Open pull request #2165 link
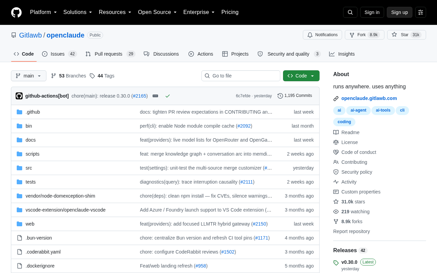437x273 pixels. [x=140, y=96]
